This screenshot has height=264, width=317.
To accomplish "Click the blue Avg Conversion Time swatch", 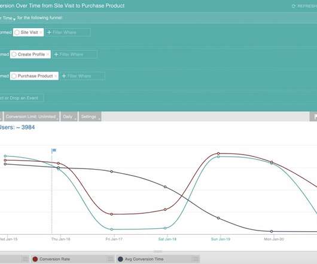I will click(x=120, y=259).
